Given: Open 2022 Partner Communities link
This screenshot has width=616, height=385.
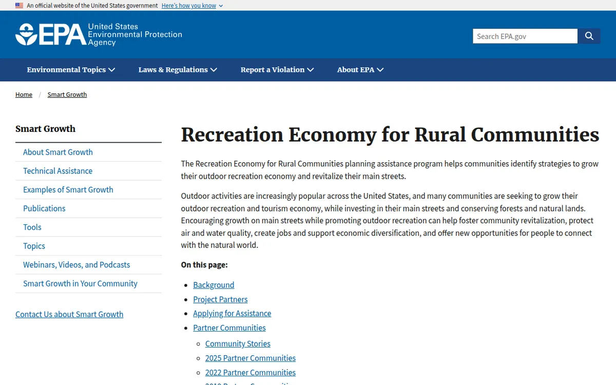Looking at the screenshot, I should pos(251,372).
